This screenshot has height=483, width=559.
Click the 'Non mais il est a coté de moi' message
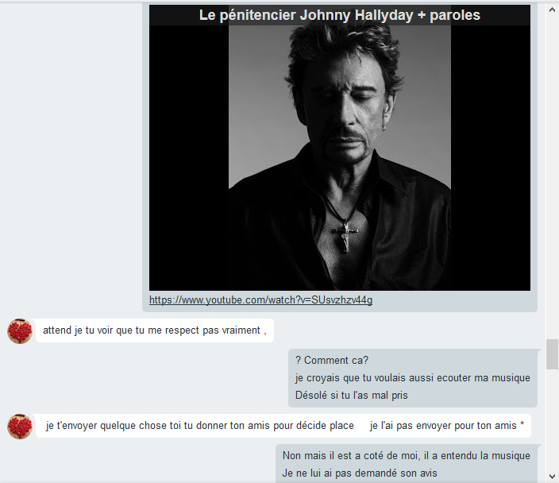(x=406, y=455)
